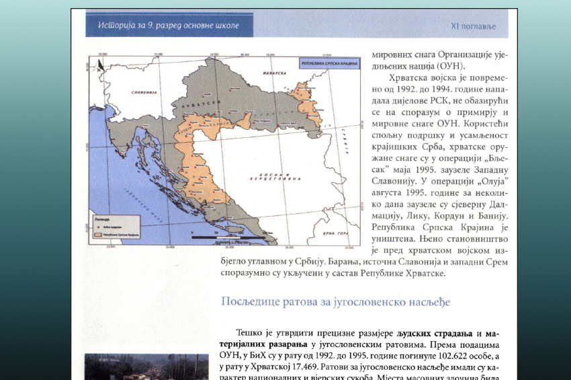Click the orange Република Српска Крајина legend swatch
571x380 pixels.
pyautogui.click(x=97, y=235)
